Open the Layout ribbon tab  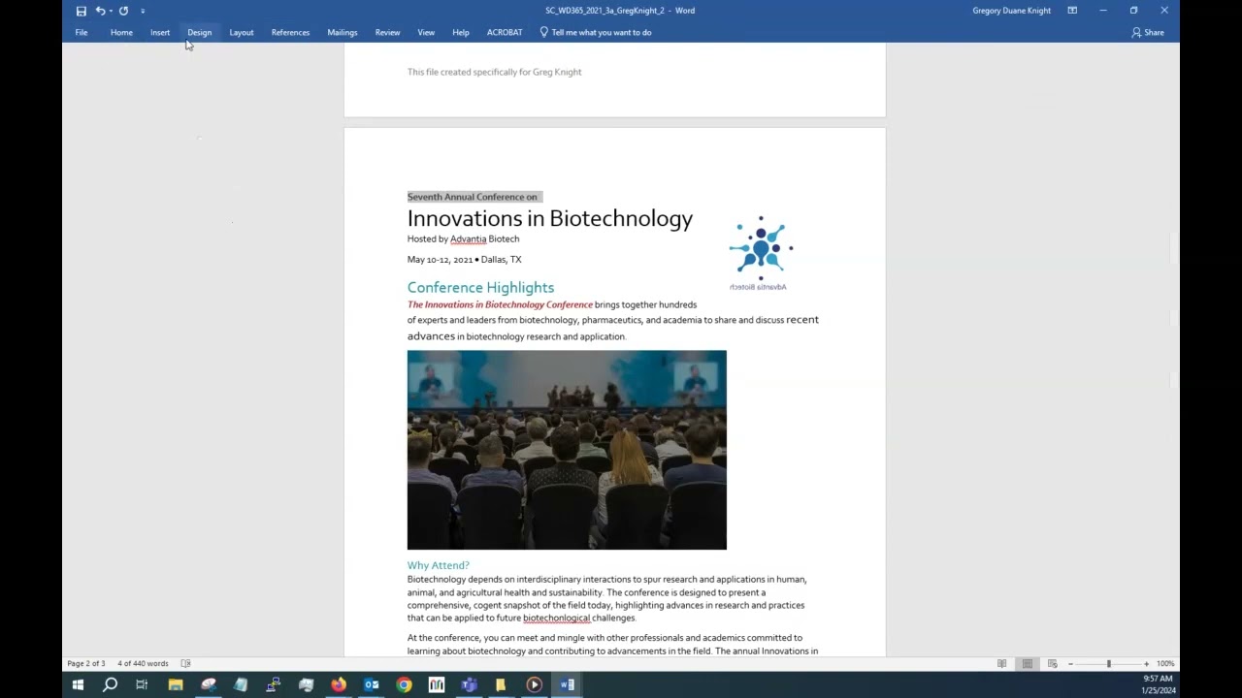click(242, 32)
